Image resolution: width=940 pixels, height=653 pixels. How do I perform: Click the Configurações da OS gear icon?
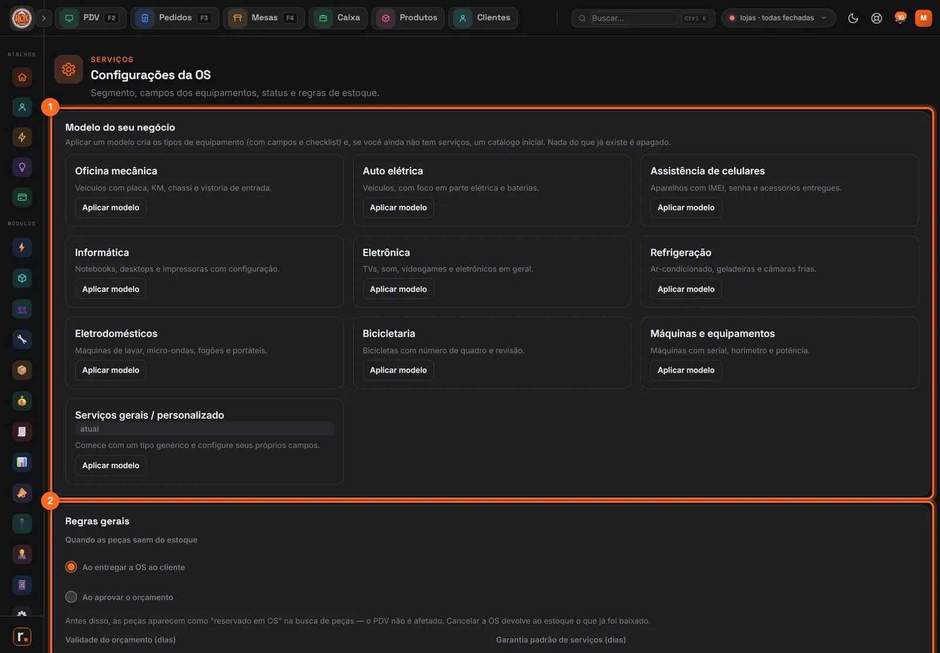(69, 69)
